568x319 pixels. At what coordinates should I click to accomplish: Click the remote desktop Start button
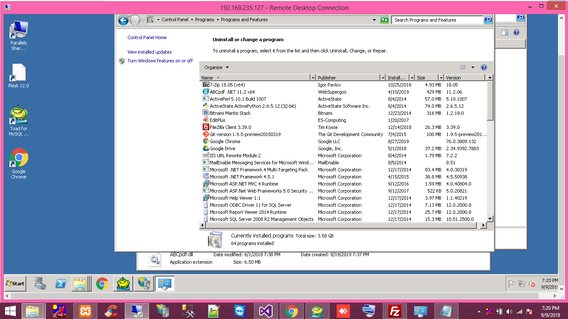[15, 284]
